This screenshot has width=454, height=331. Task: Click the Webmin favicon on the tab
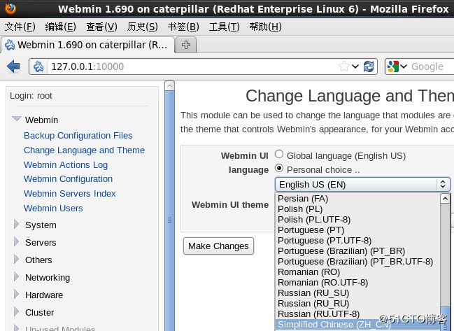[10, 45]
